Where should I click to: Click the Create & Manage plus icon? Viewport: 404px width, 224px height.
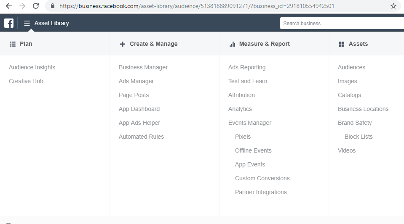coord(123,44)
